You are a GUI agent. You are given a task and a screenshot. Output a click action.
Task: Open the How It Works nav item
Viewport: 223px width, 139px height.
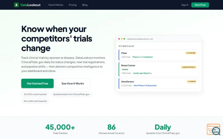pos(56,5)
